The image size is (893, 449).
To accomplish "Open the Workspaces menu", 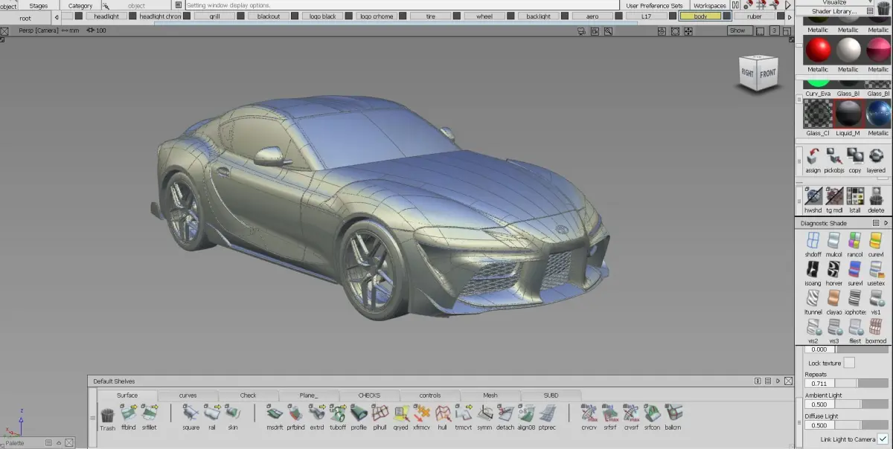I will [x=709, y=5].
